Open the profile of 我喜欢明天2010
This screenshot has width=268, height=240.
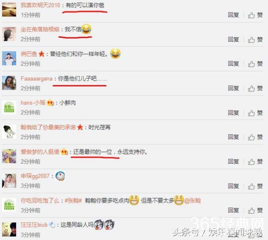(40, 5)
